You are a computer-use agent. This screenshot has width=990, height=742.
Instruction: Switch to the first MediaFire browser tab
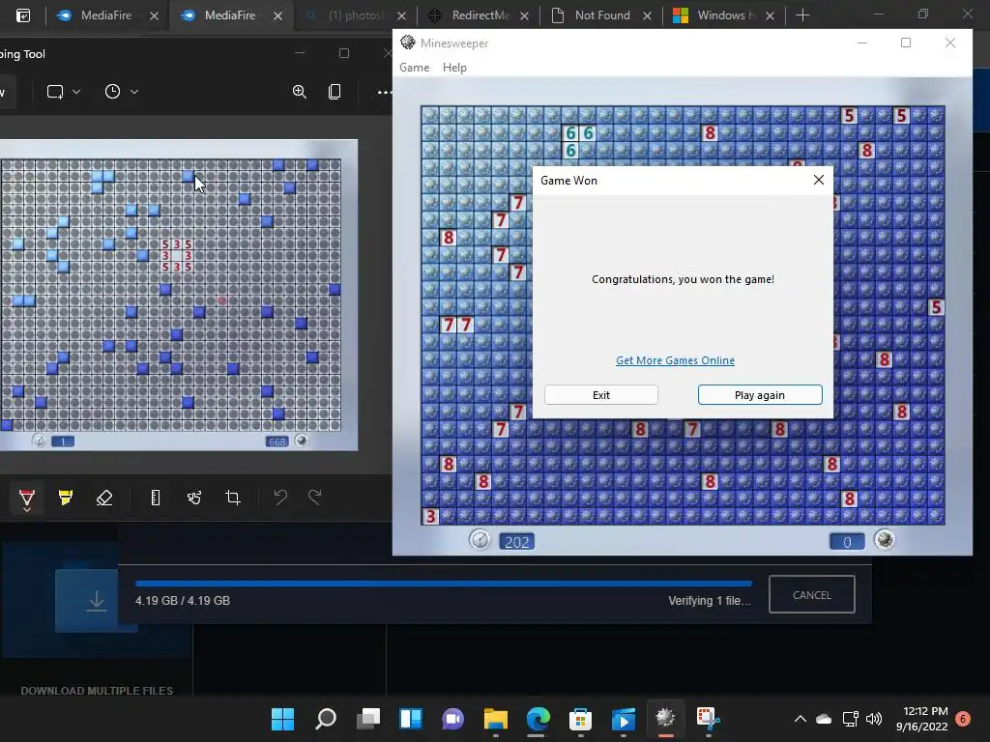pyautogui.click(x=105, y=15)
